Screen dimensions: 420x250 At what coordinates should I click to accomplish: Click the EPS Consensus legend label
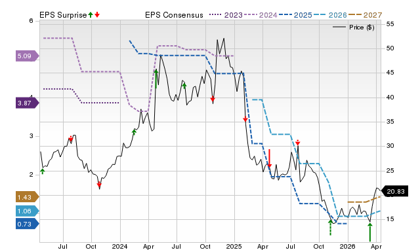(174, 15)
